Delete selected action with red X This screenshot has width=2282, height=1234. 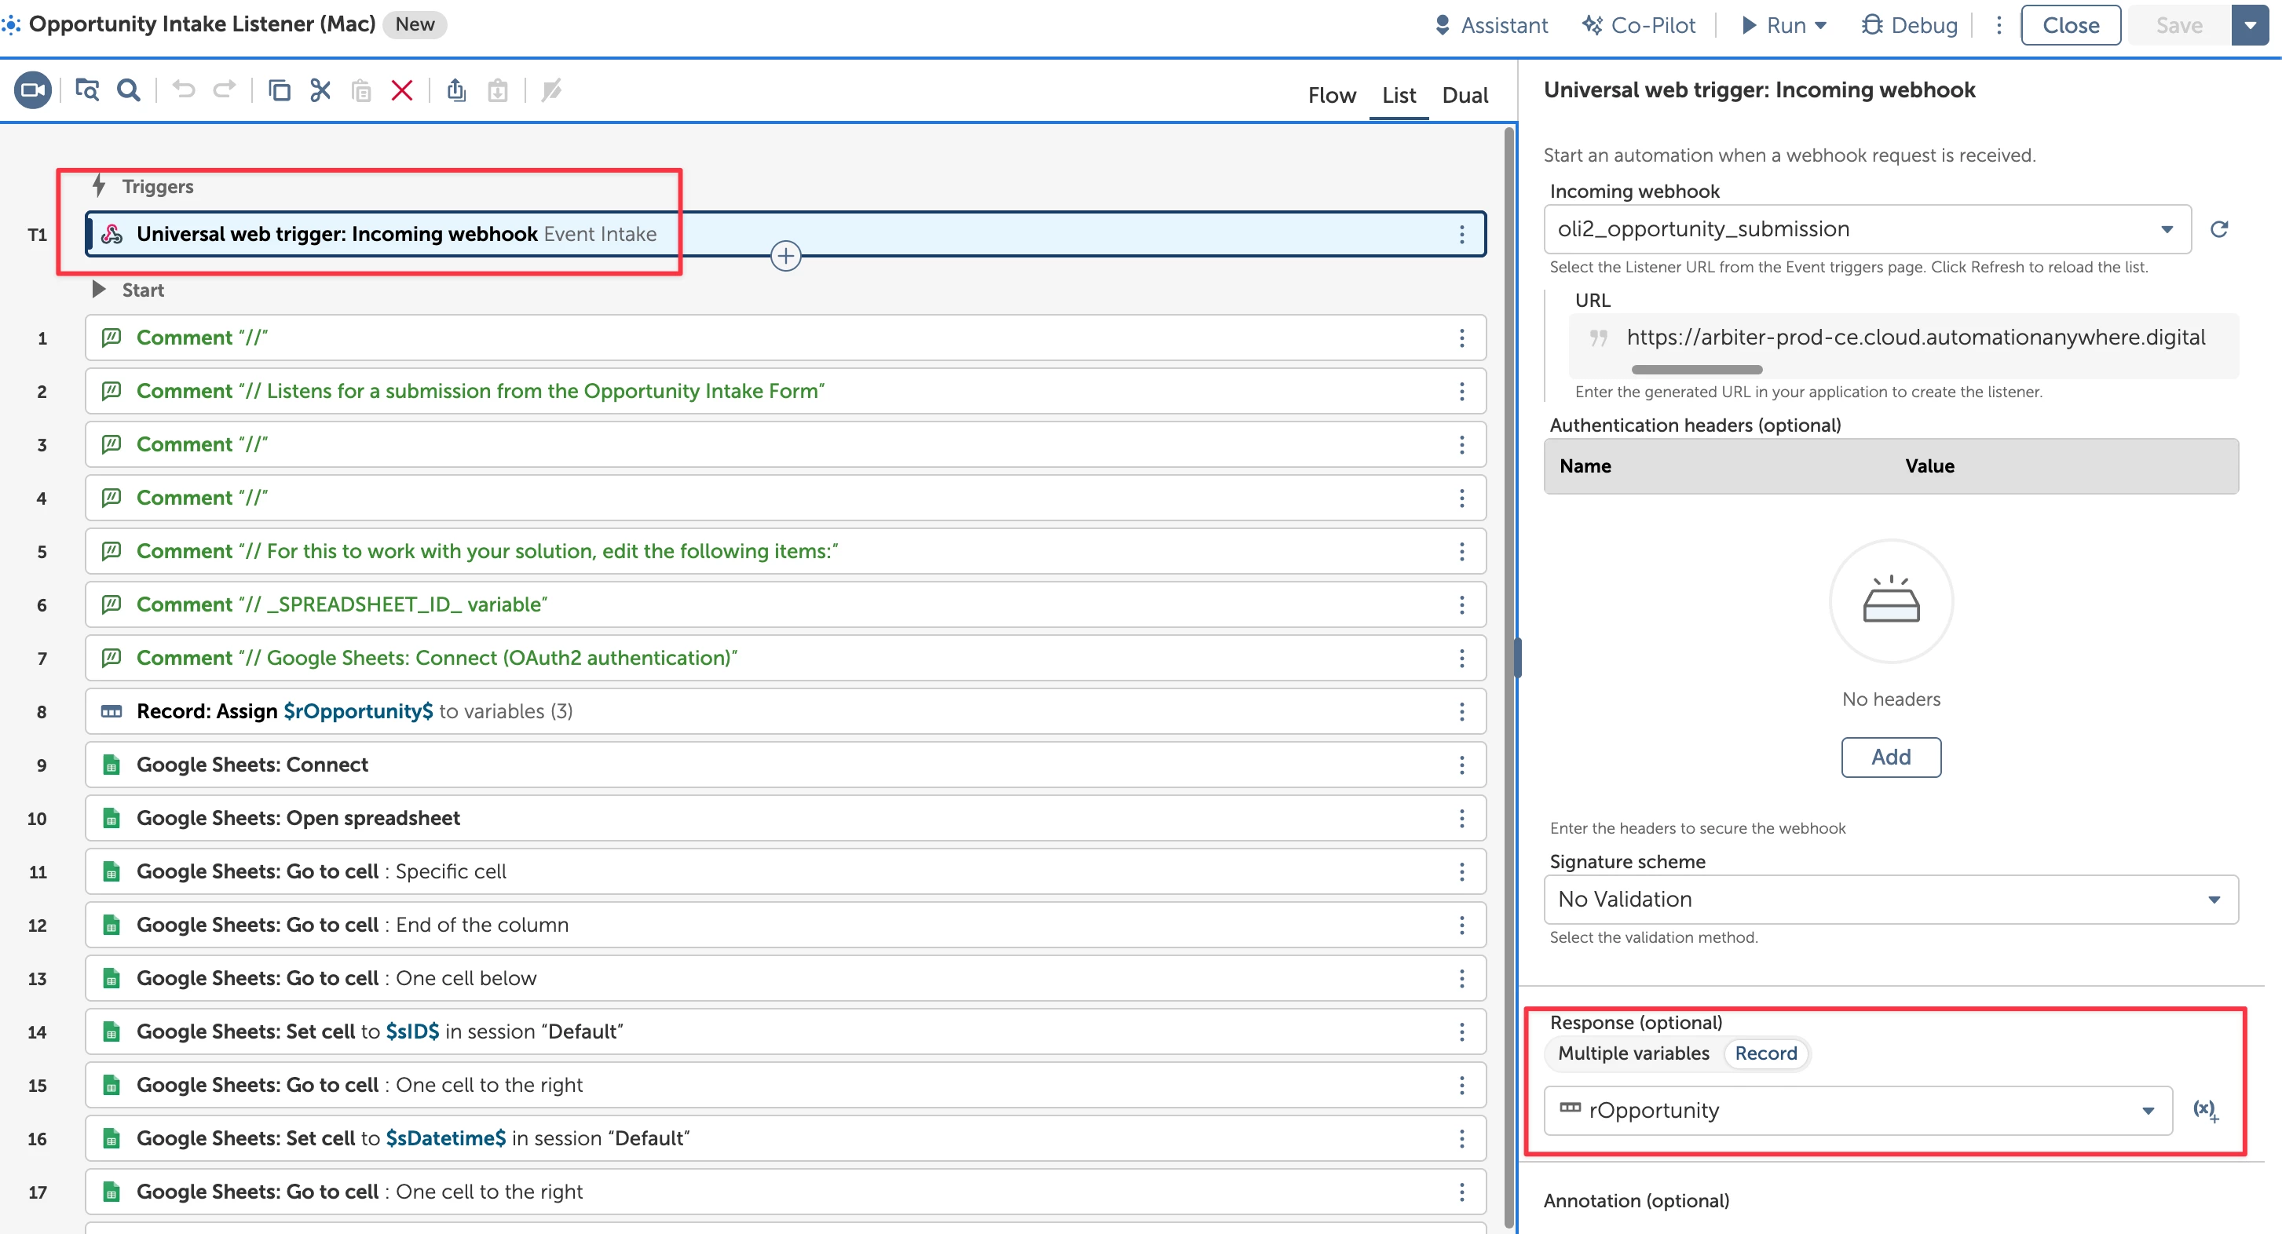tap(402, 90)
